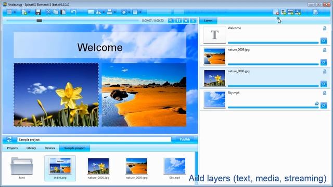
Task: Click the Welcome layer T thumbnail
Action: [214, 35]
